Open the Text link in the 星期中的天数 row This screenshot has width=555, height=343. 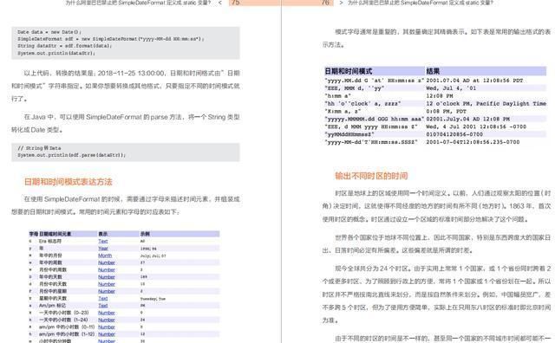(103, 299)
